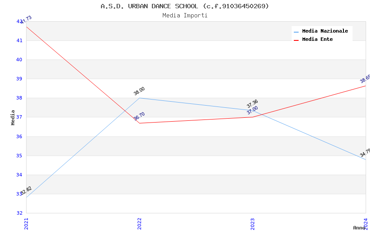Click the 35 y-axis tick label
The image size is (370, 239).
pos(20,156)
